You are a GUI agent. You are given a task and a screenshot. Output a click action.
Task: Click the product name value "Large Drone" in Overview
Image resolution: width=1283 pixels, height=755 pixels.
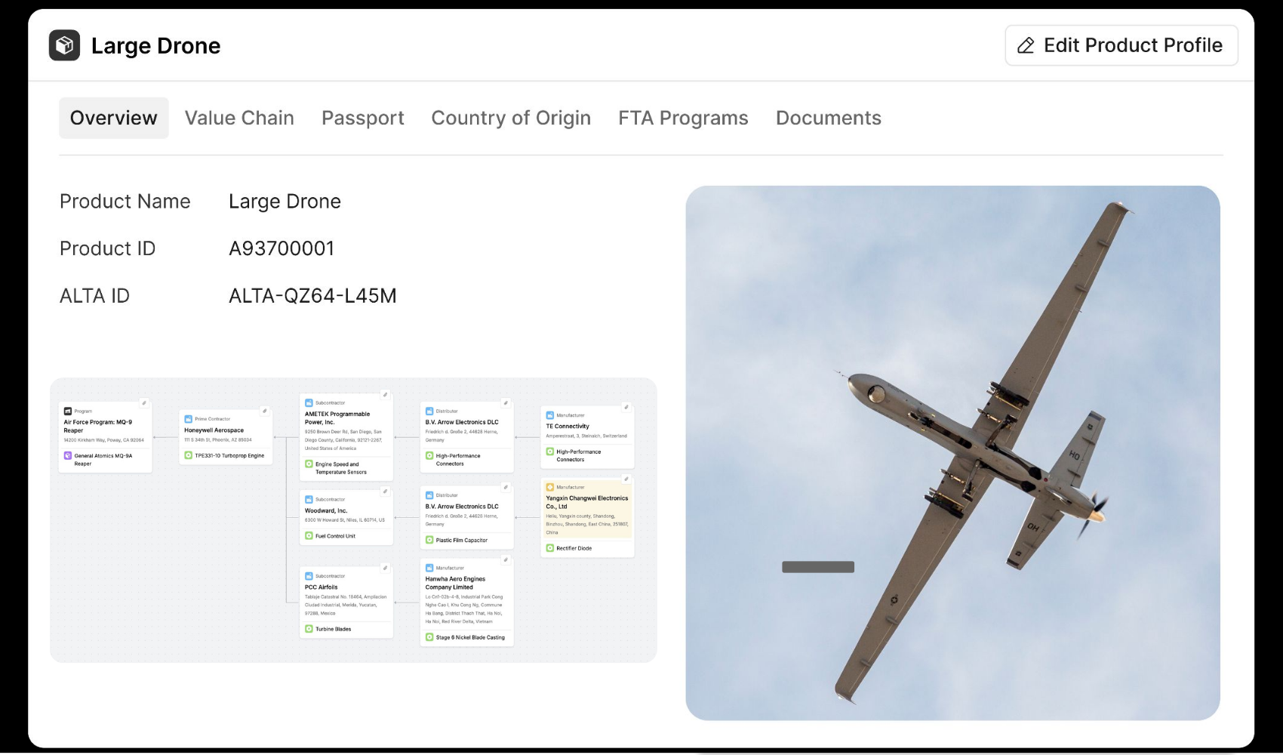[x=285, y=202]
